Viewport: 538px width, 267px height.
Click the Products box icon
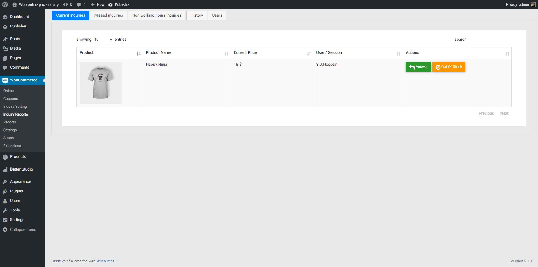tap(5, 157)
